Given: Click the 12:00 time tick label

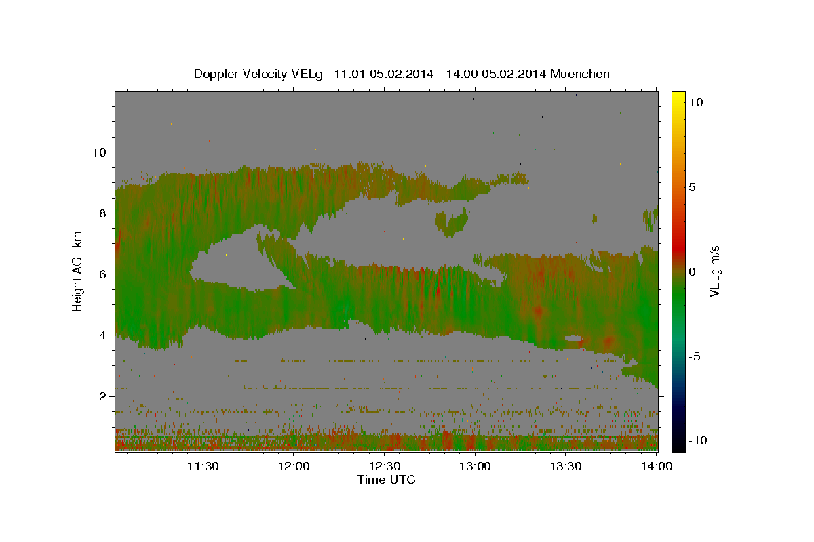Looking at the screenshot, I should [294, 467].
